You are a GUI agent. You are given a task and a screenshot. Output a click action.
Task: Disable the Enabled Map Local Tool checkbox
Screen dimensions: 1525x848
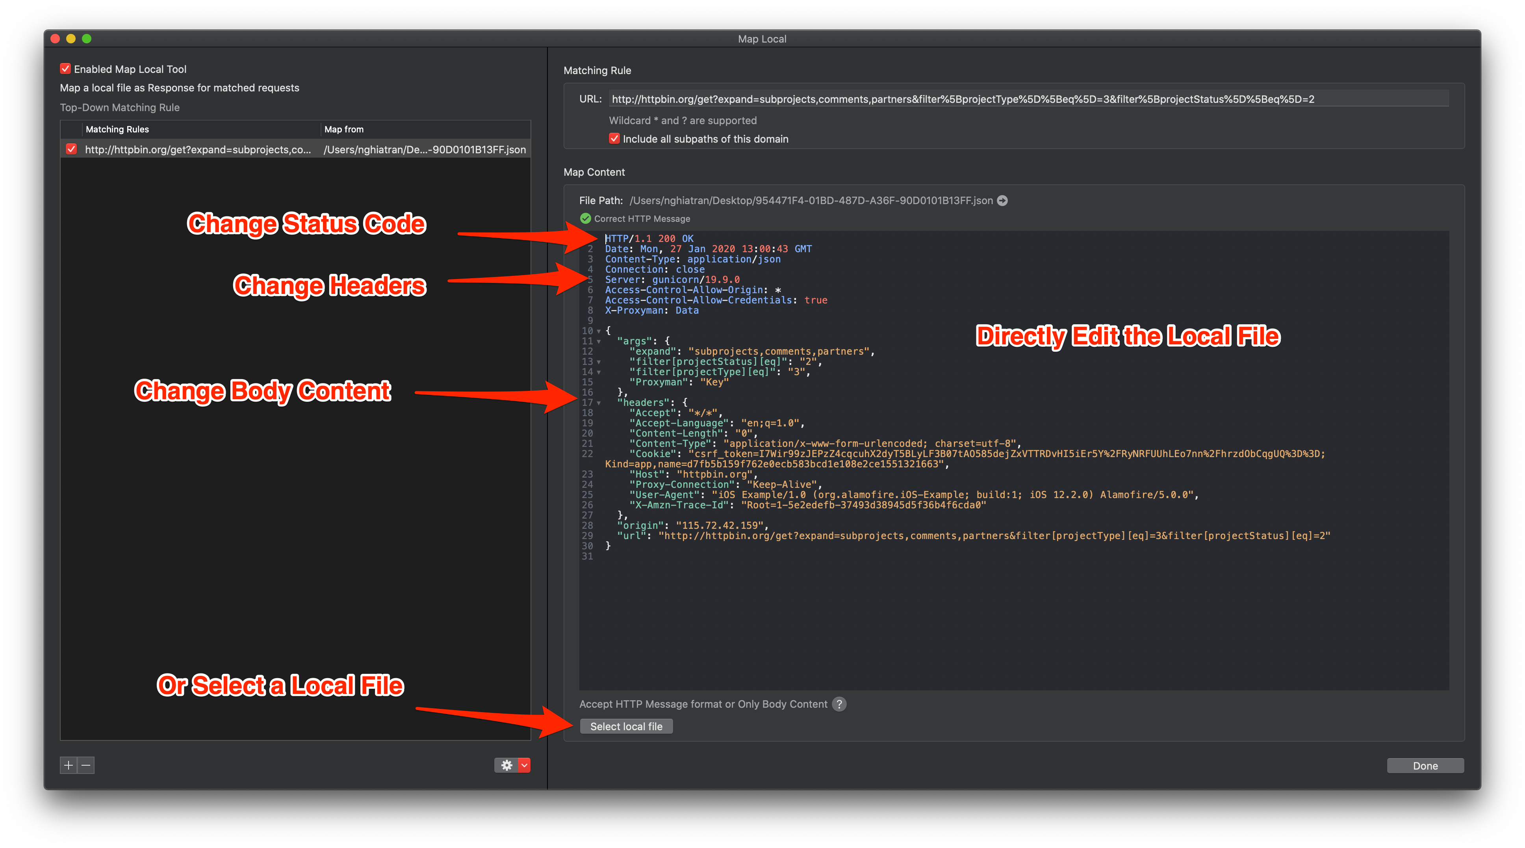point(65,68)
